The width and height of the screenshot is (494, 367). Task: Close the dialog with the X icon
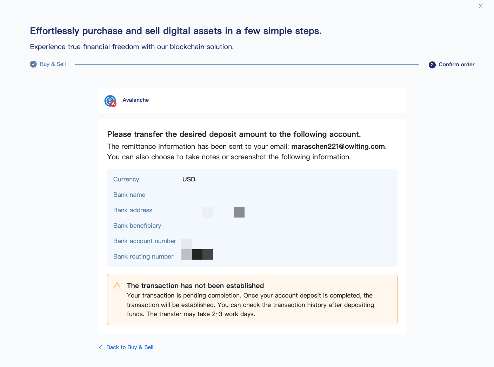click(x=481, y=6)
